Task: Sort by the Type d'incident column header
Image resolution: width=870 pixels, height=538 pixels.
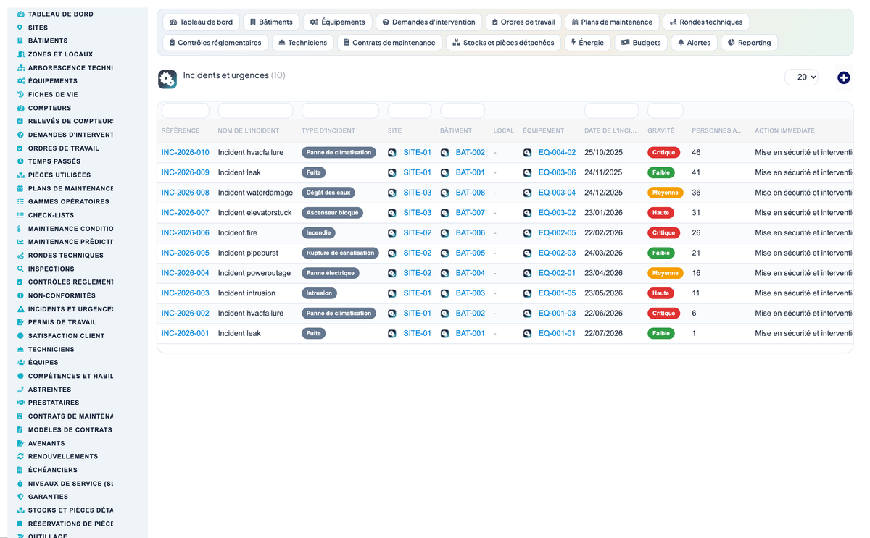Action: [328, 131]
